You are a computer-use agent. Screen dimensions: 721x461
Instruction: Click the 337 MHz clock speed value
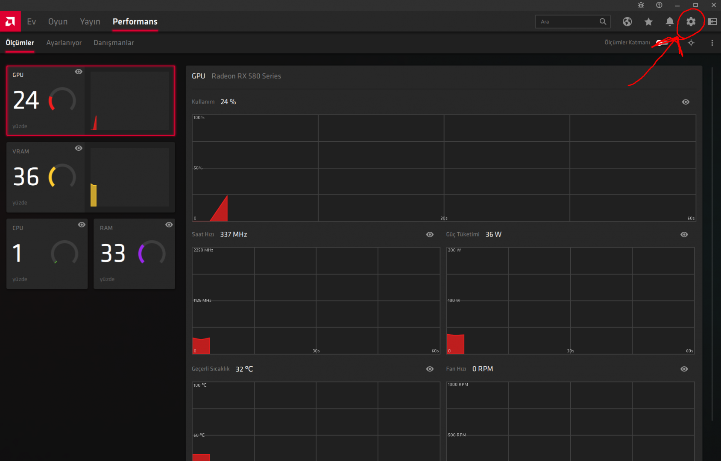click(234, 234)
